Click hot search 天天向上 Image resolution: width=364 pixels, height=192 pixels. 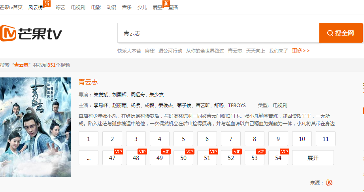pos(255,51)
